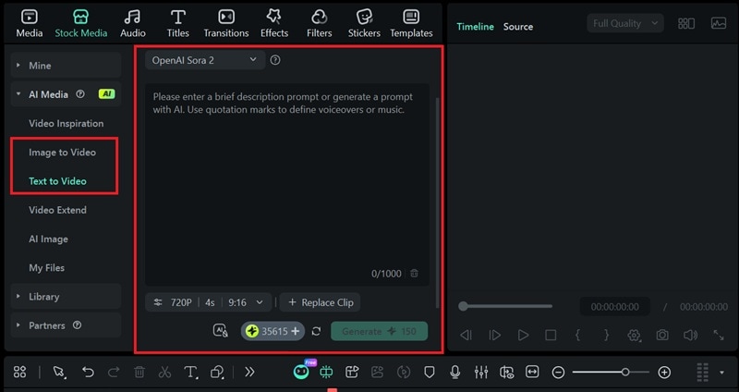Select Text to Video option
Screen dimensions: 739x392
57,181
